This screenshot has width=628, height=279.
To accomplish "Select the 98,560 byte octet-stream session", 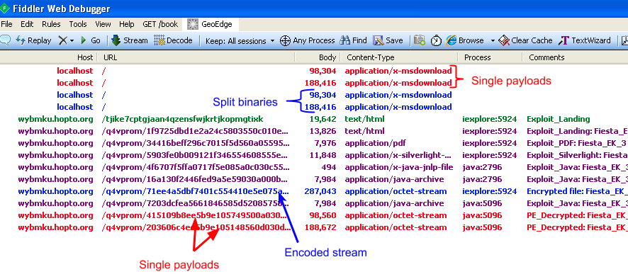I will [314, 215].
